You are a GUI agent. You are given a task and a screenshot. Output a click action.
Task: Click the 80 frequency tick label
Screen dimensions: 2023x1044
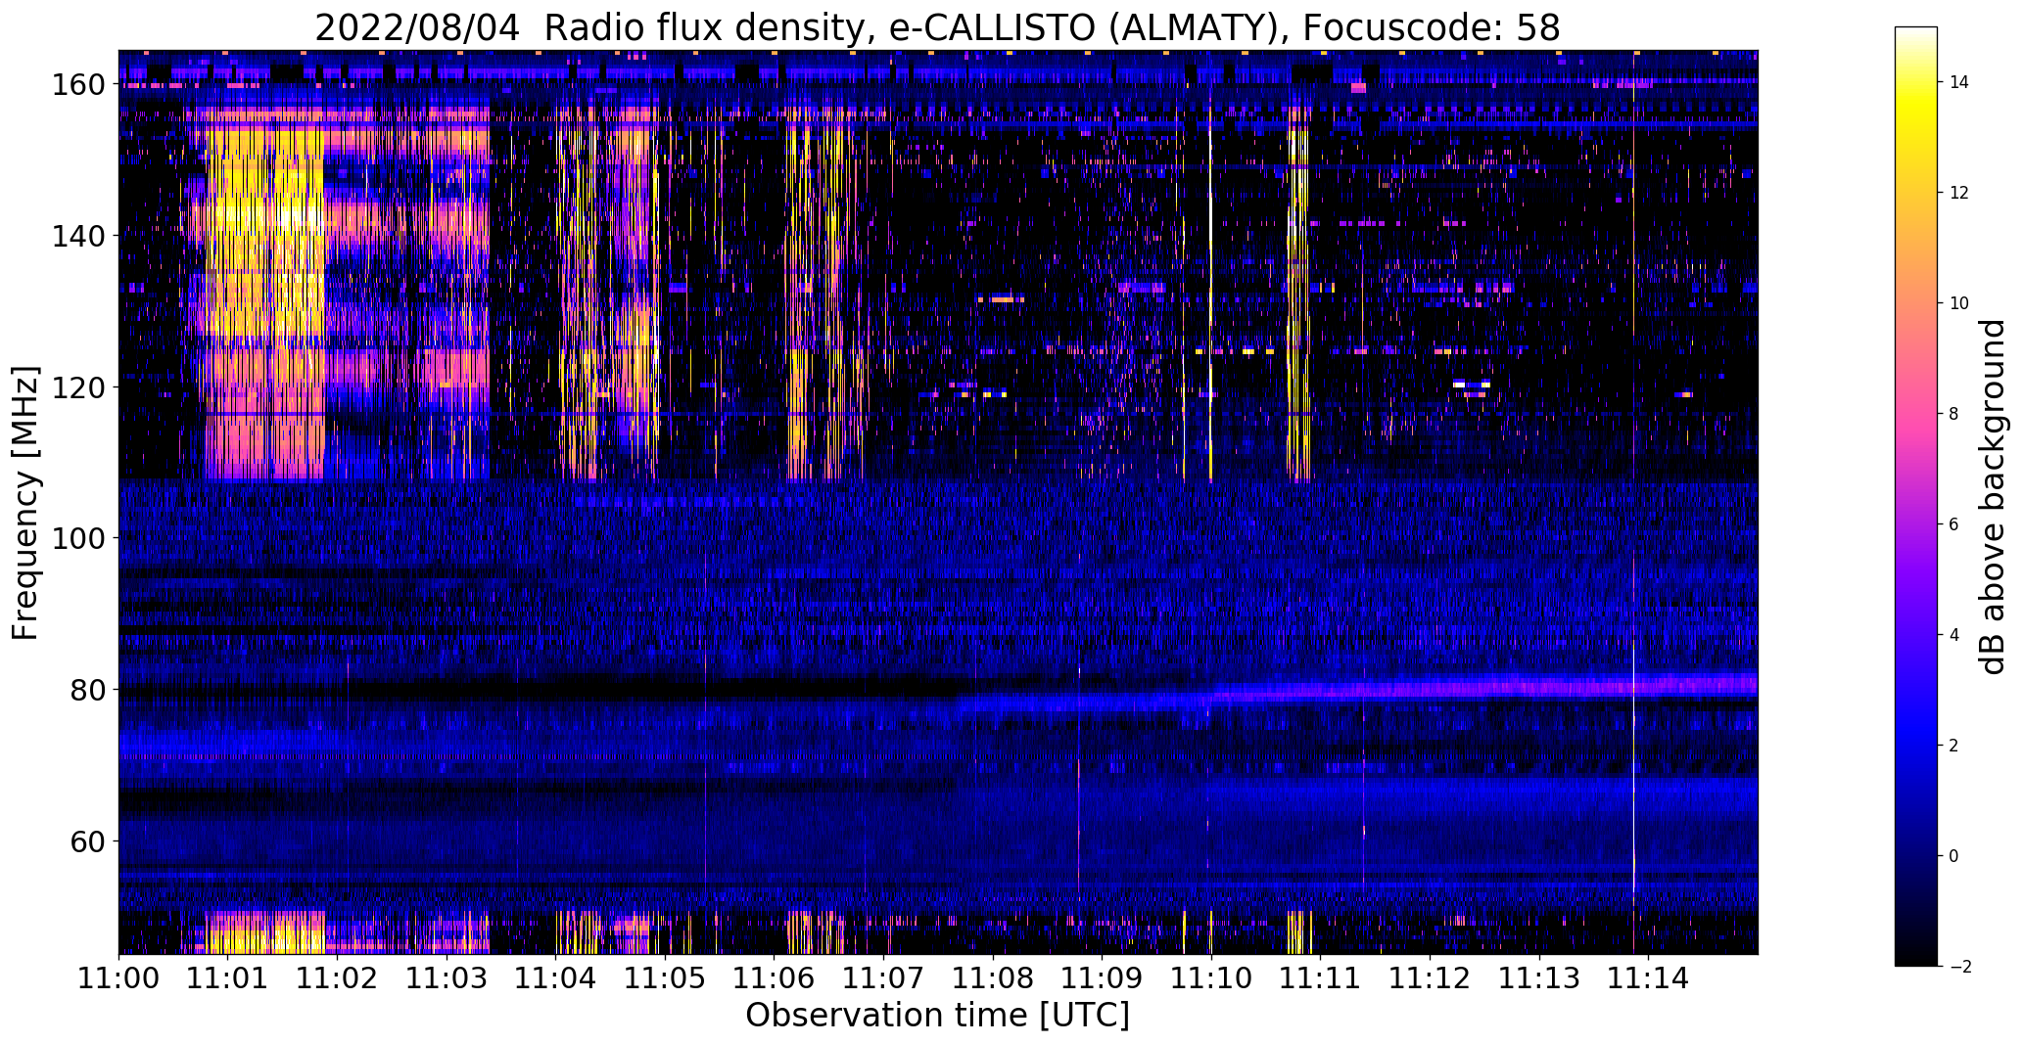(88, 690)
